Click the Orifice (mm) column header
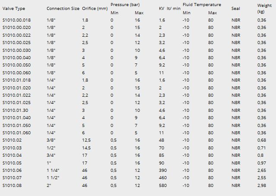Image resolution: width=276 pixels, height=196 pixels. tap(95, 9)
